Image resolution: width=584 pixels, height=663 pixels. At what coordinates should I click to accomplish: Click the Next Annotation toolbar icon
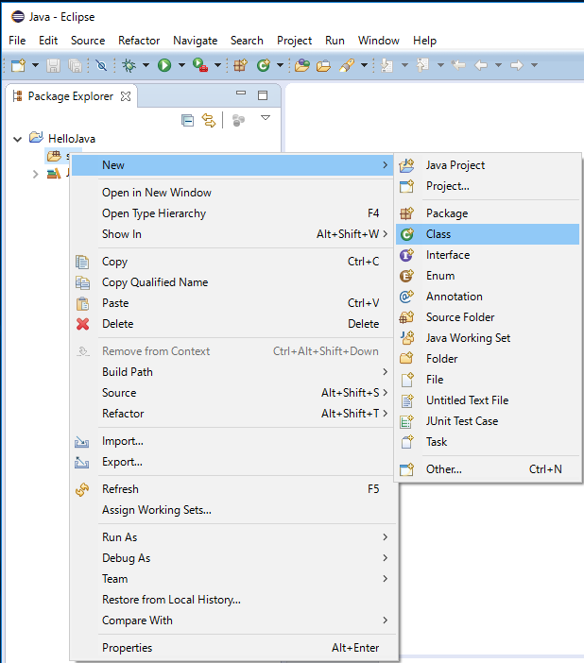pos(386,65)
